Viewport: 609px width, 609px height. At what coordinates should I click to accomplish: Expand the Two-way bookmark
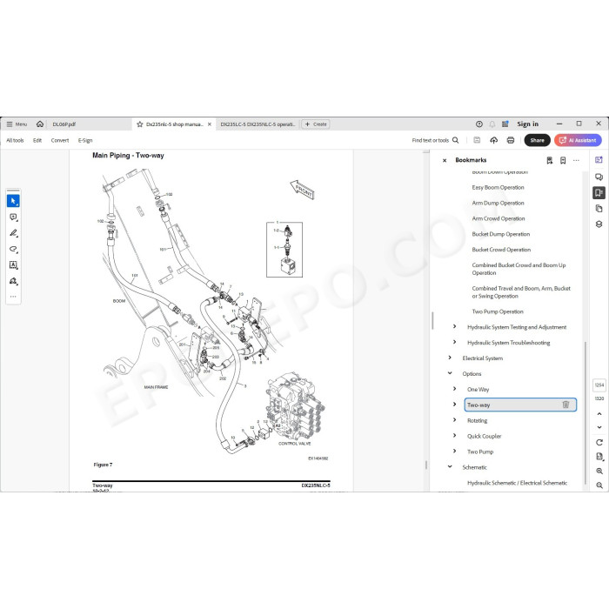(x=454, y=405)
